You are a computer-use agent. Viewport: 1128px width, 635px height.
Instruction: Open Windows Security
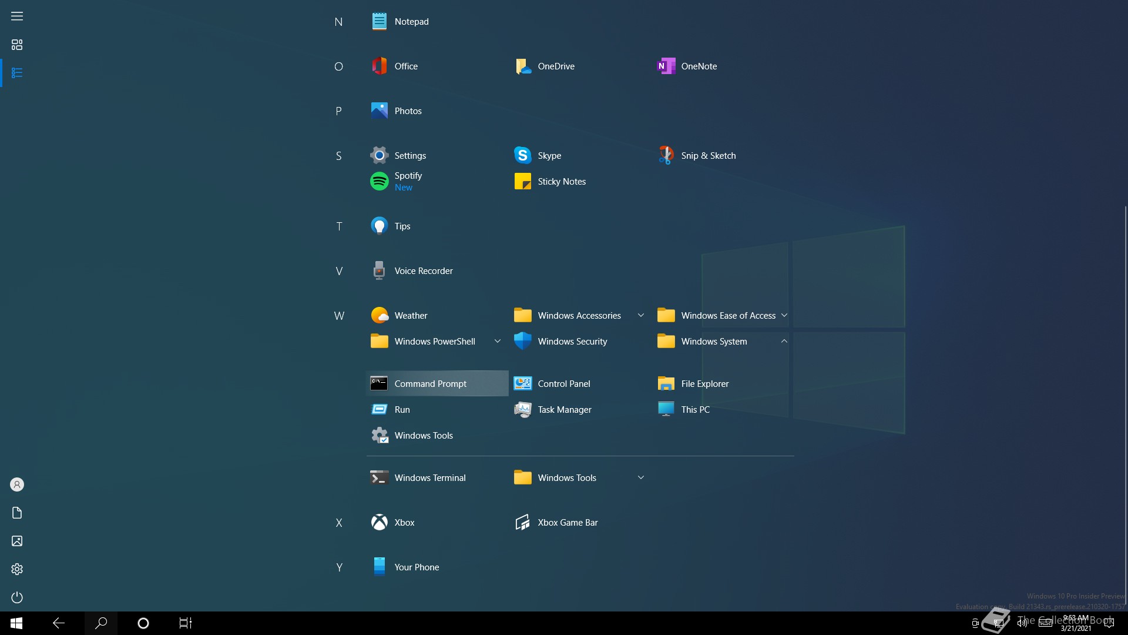tap(580, 342)
